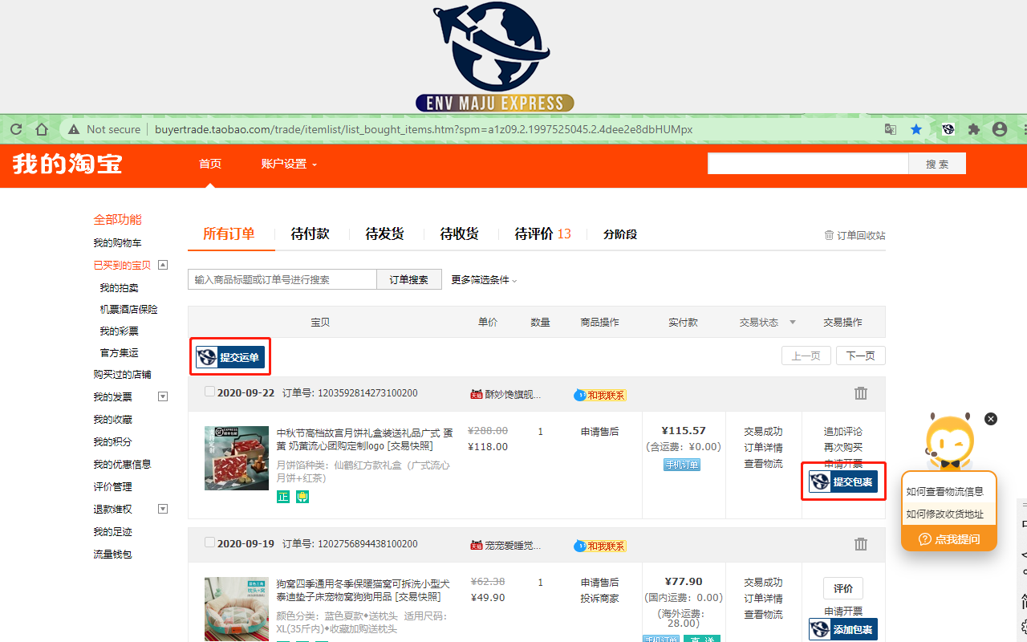The width and height of the screenshot is (1027, 642).
Task: Open the 我的淘宝 logo link
Action: [x=67, y=164]
